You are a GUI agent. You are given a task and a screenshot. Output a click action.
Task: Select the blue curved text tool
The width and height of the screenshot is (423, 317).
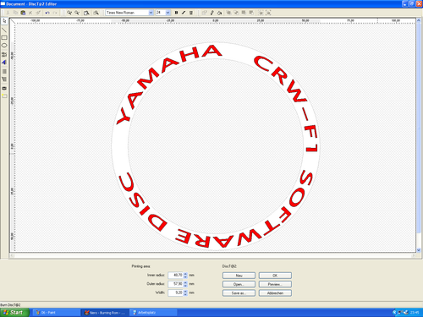click(x=4, y=63)
